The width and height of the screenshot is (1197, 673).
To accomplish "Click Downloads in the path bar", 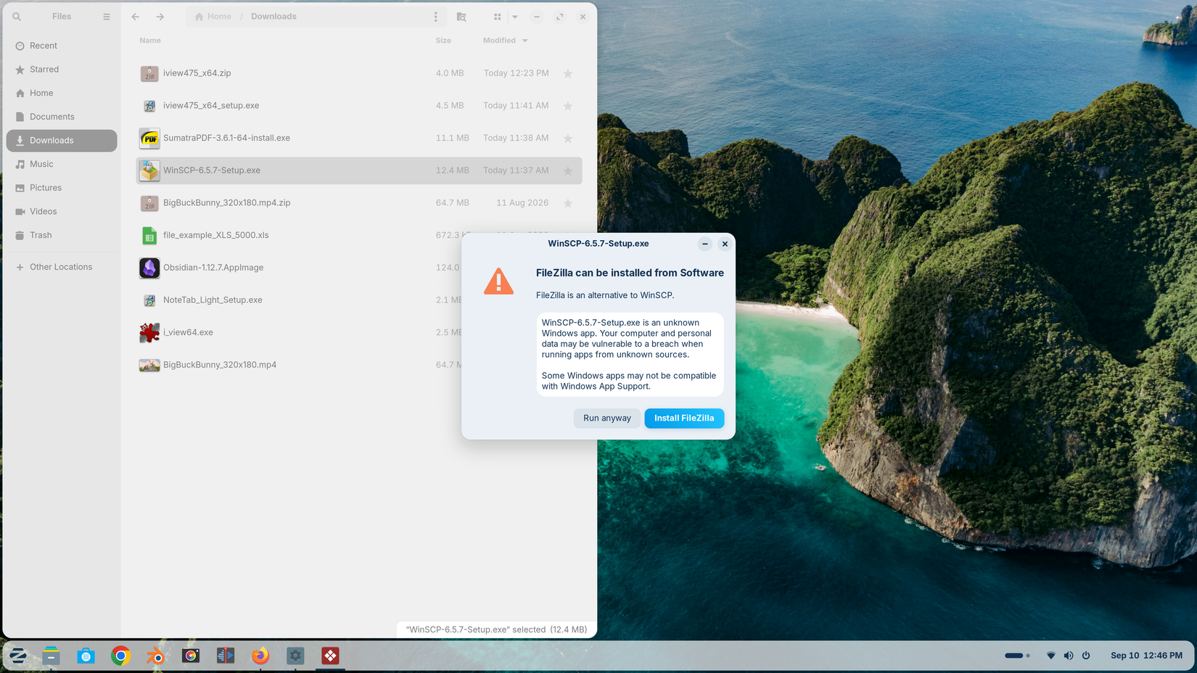I will pos(273,17).
